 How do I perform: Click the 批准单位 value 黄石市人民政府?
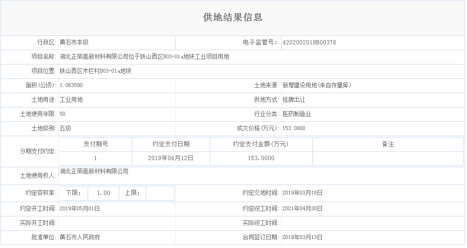tap(80, 237)
